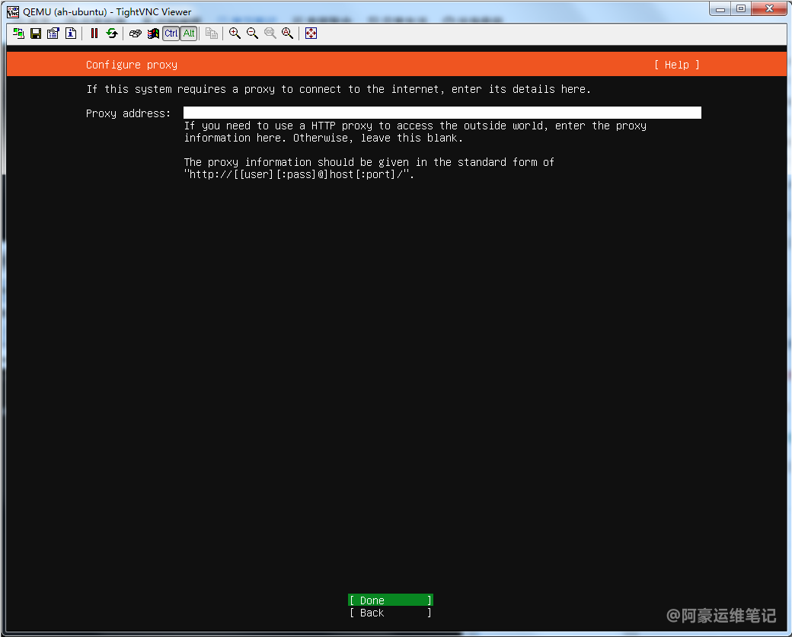The width and height of the screenshot is (792, 637).
Task: Toggle the Ctrl key in the toolbar
Action: click(x=171, y=33)
